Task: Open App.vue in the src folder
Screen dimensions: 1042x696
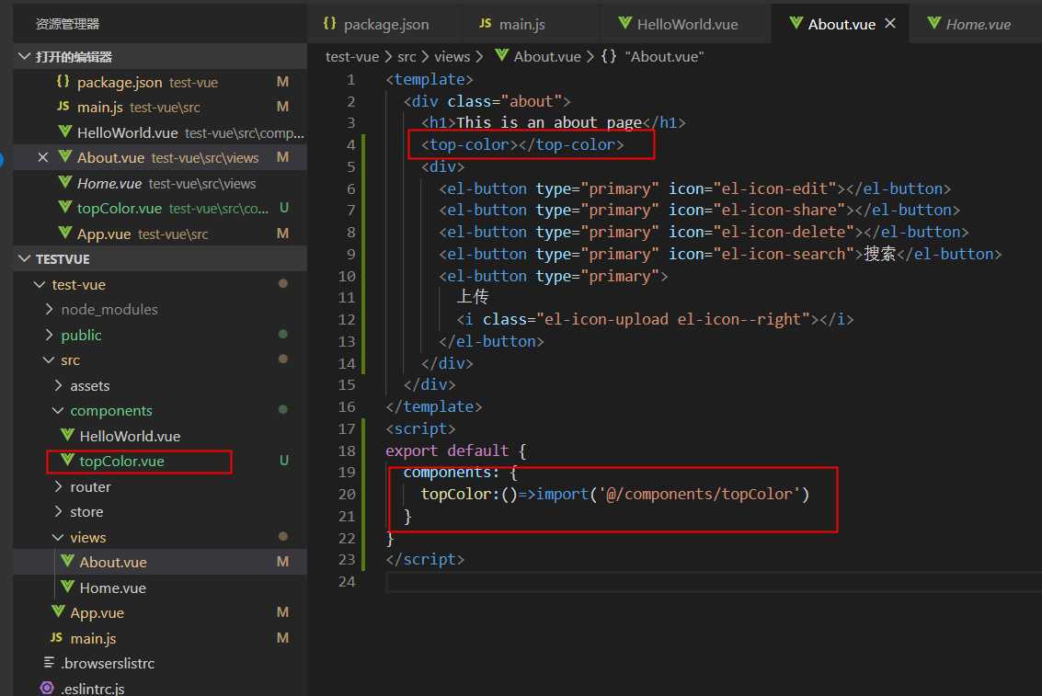Action: point(159,612)
